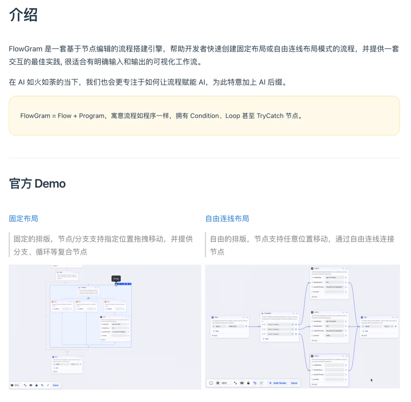Click Add in free layout End node
Screen dimensions: 411x402
pyautogui.click(x=365, y=331)
